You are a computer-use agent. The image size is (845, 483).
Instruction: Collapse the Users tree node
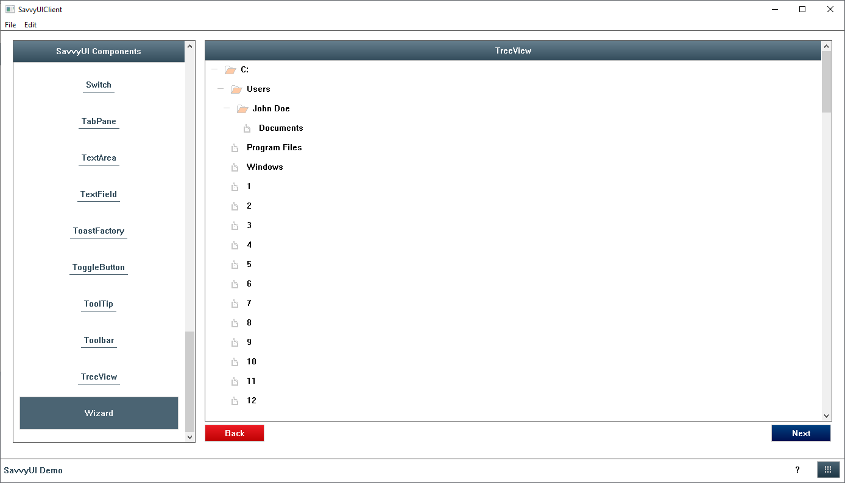[x=220, y=89]
